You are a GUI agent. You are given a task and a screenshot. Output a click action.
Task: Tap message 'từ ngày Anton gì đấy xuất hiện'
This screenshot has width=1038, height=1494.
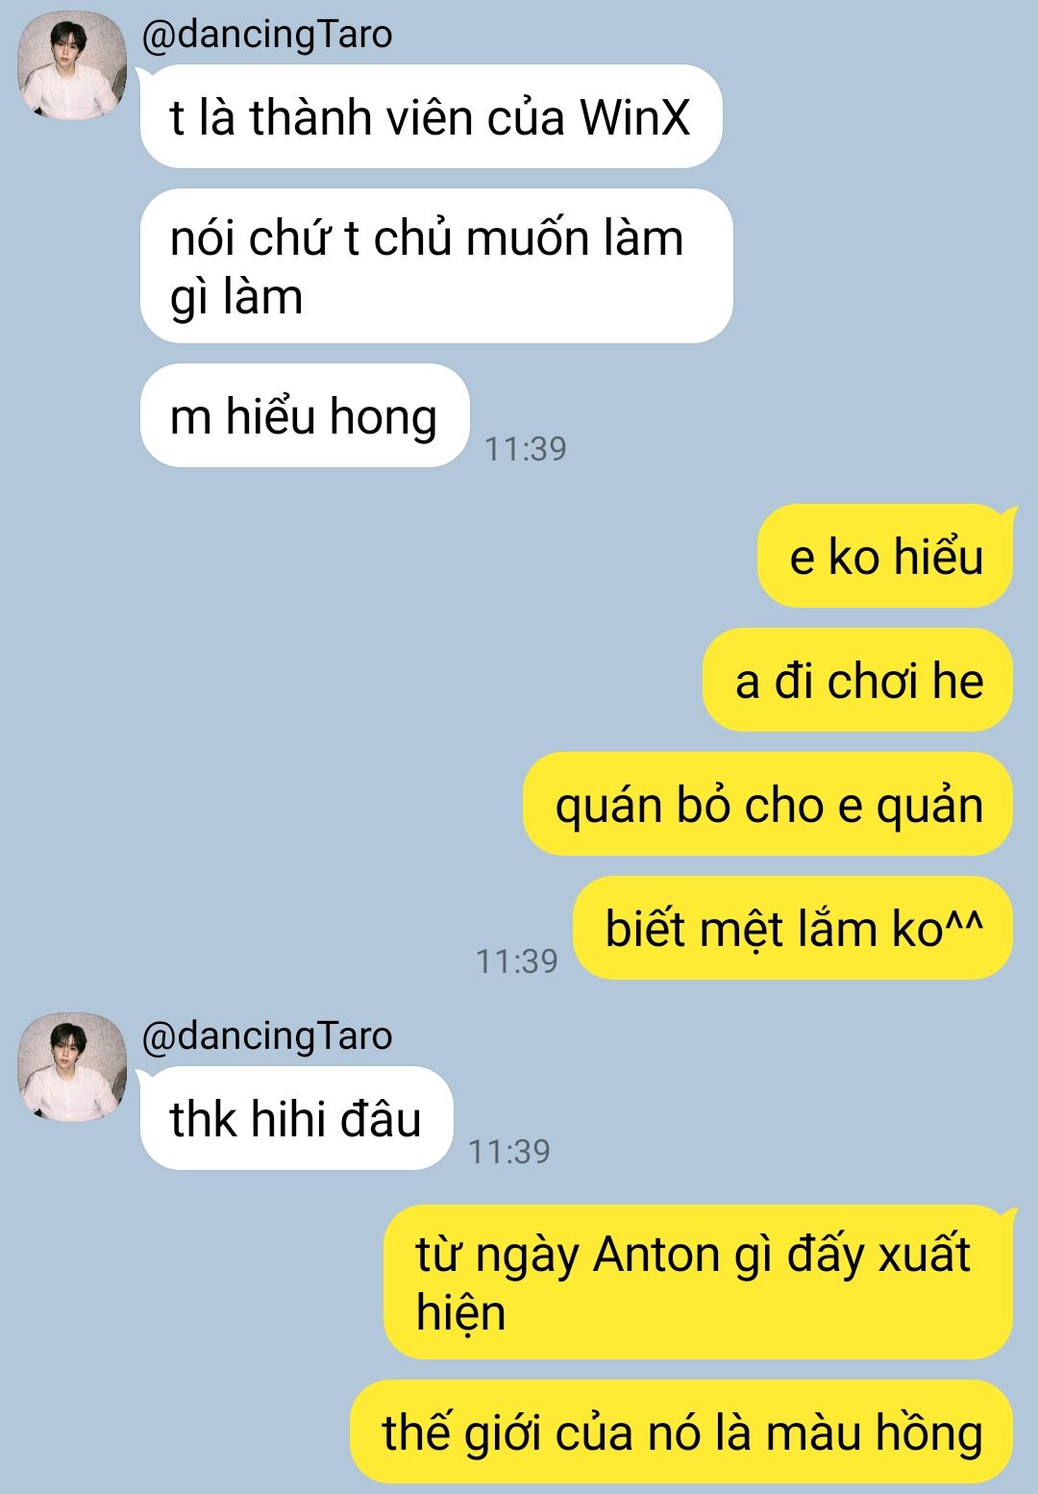(699, 1282)
